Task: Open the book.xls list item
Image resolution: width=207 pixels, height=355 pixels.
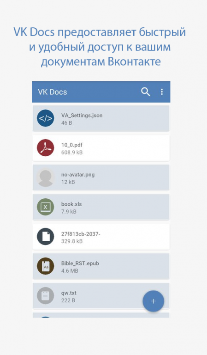Action: [x=101, y=207]
